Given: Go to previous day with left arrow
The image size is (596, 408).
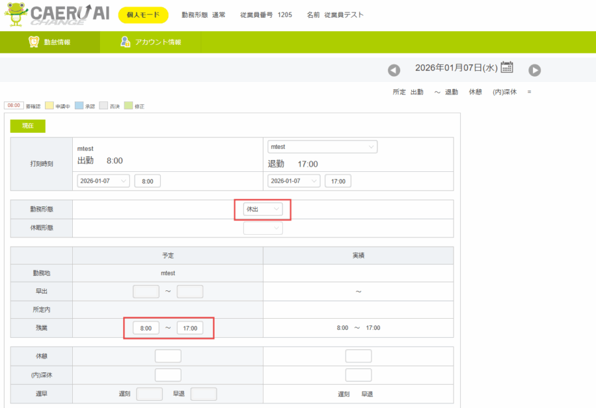Looking at the screenshot, I should point(394,70).
